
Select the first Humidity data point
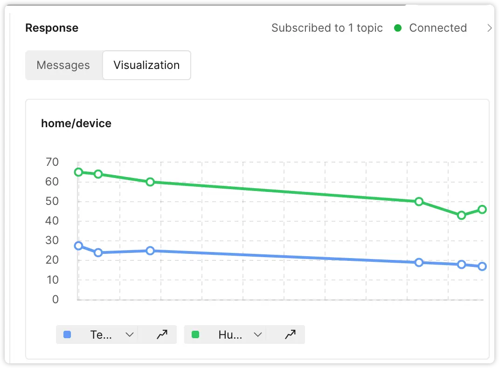[78, 172]
